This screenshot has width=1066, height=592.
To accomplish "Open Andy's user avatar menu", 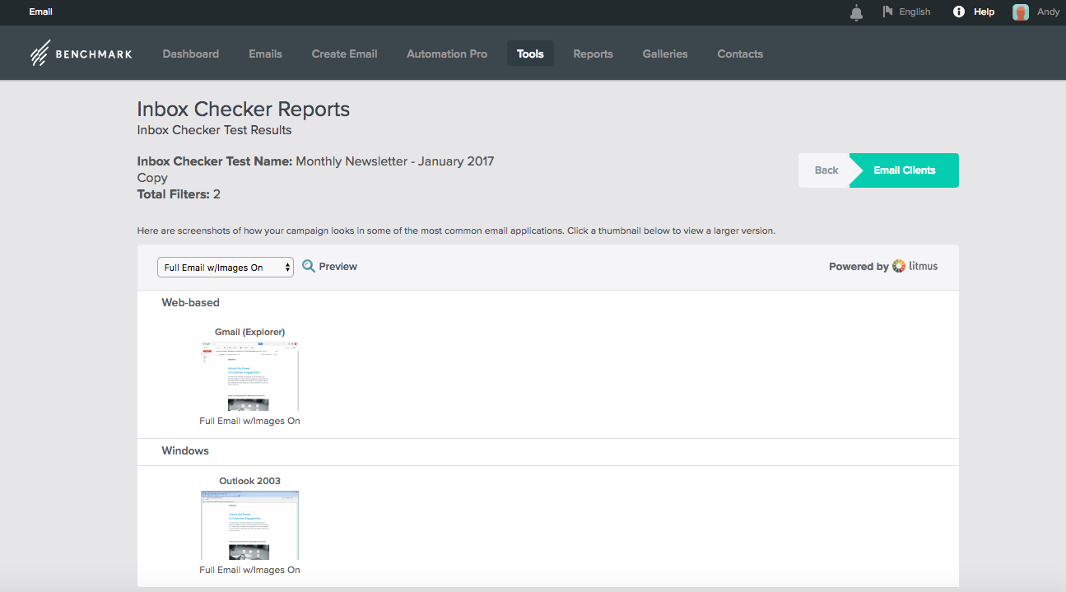I will 1021,12.
